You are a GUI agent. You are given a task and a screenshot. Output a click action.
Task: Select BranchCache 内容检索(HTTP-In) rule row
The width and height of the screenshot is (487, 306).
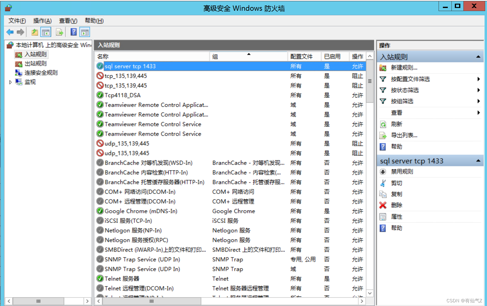(x=230, y=172)
